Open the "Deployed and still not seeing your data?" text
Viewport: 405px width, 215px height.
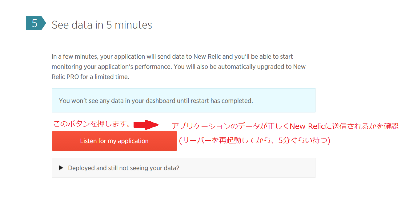click(123, 168)
